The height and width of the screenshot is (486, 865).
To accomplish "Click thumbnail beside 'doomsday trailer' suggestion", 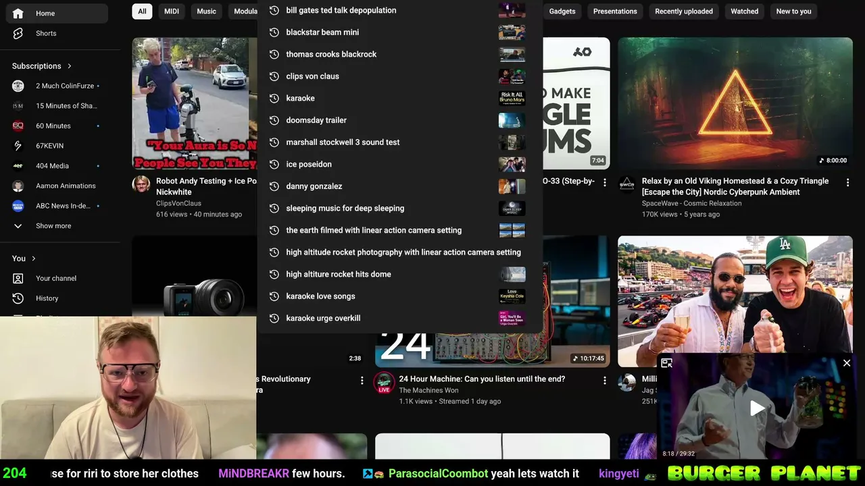I will pyautogui.click(x=512, y=120).
